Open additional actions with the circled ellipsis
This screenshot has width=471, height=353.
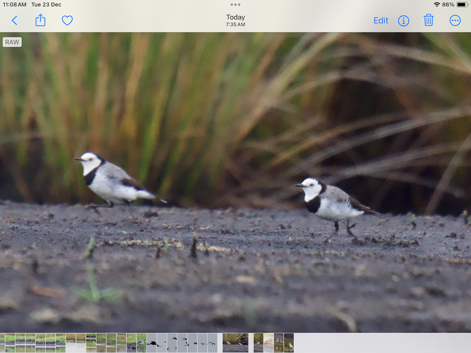click(455, 20)
